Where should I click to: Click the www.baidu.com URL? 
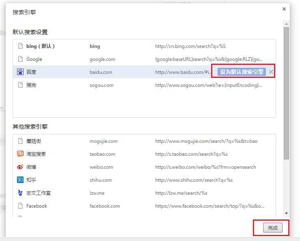click(183, 72)
